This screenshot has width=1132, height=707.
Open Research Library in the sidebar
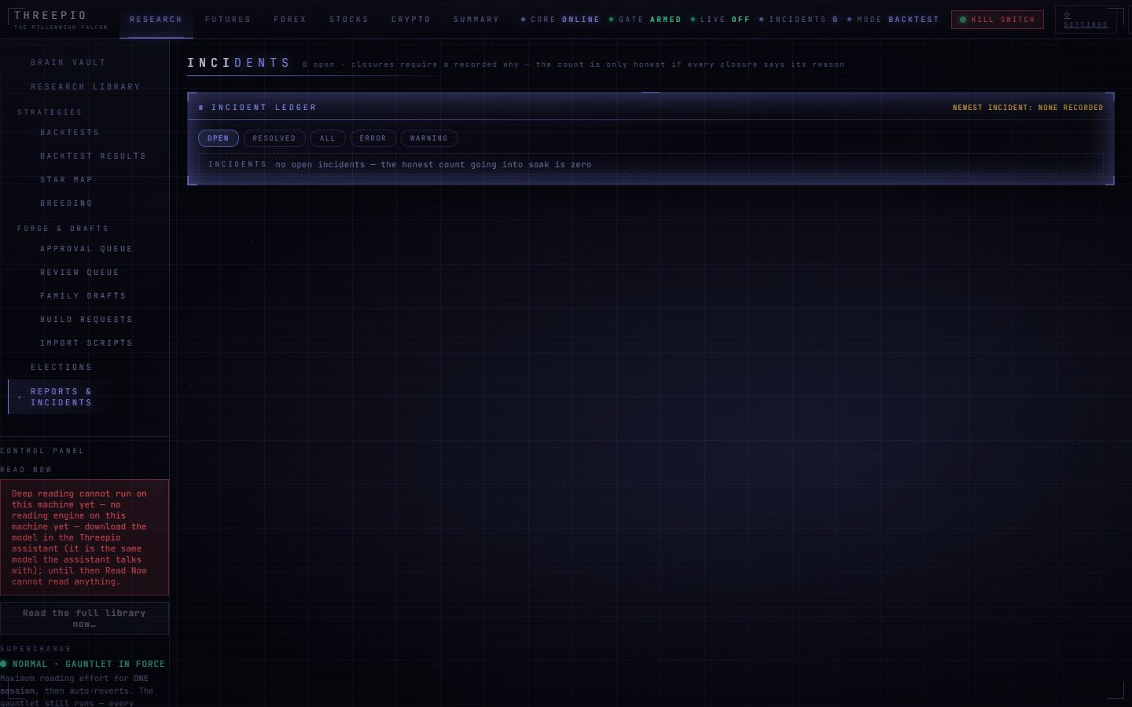(x=86, y=86)
